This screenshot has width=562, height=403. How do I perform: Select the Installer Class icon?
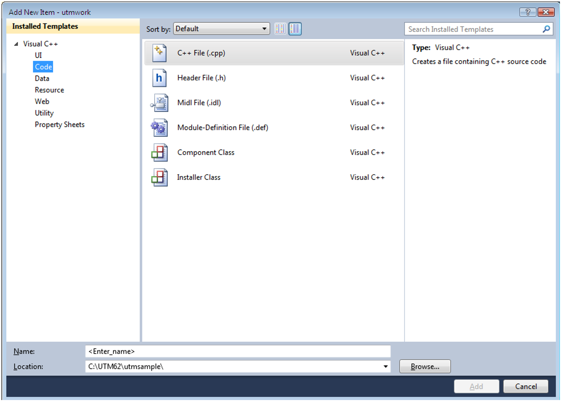point(159,177)
